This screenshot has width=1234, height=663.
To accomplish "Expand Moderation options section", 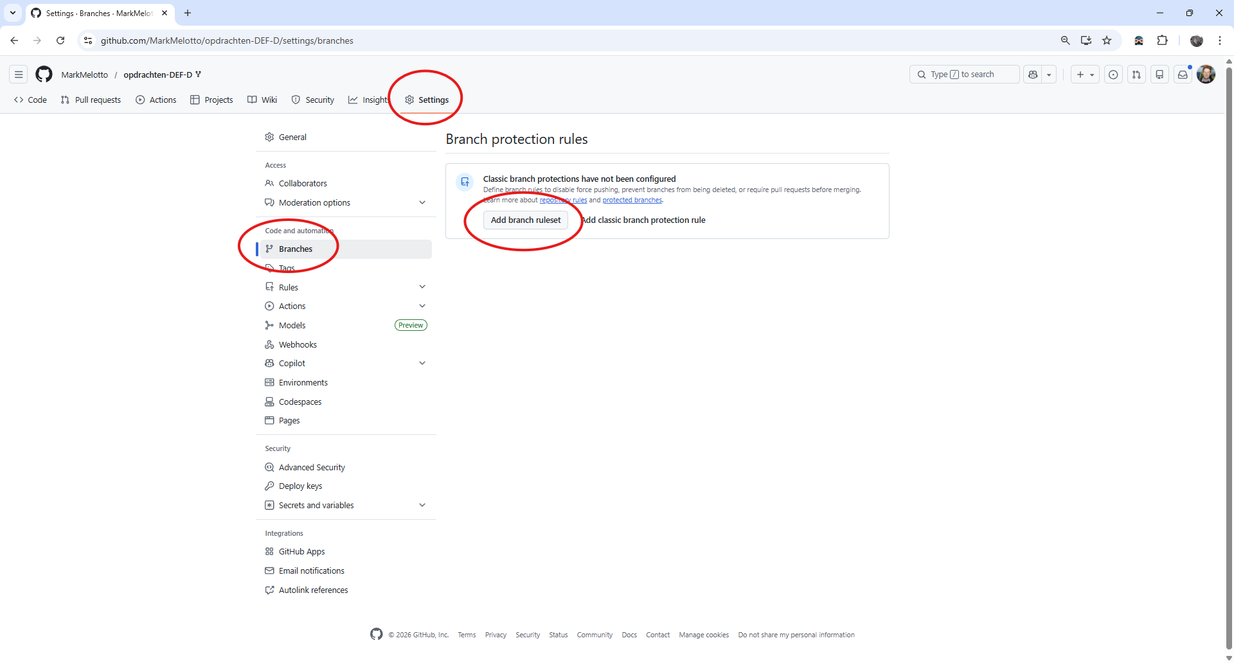I will pyautogui.click(x=346, y=202).
